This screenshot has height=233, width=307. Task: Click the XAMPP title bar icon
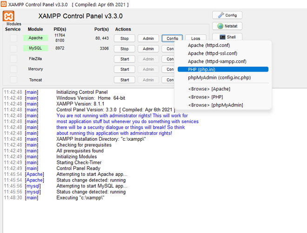coord(4,4)
